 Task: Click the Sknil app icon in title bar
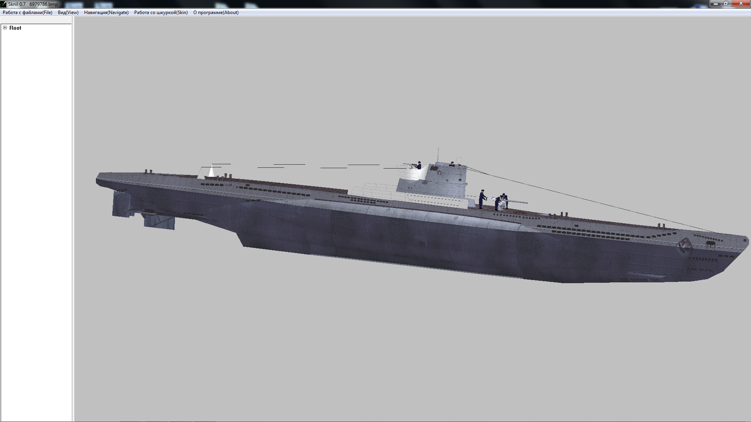[4, 4]
